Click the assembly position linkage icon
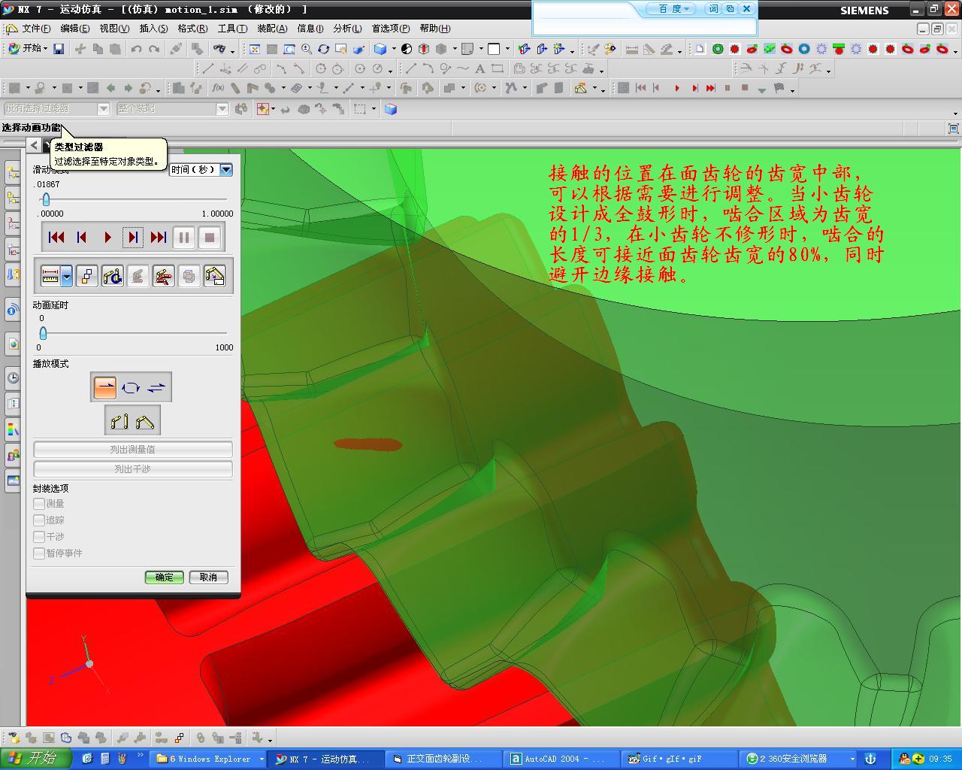The image size is (962, 770). [145, 421]
